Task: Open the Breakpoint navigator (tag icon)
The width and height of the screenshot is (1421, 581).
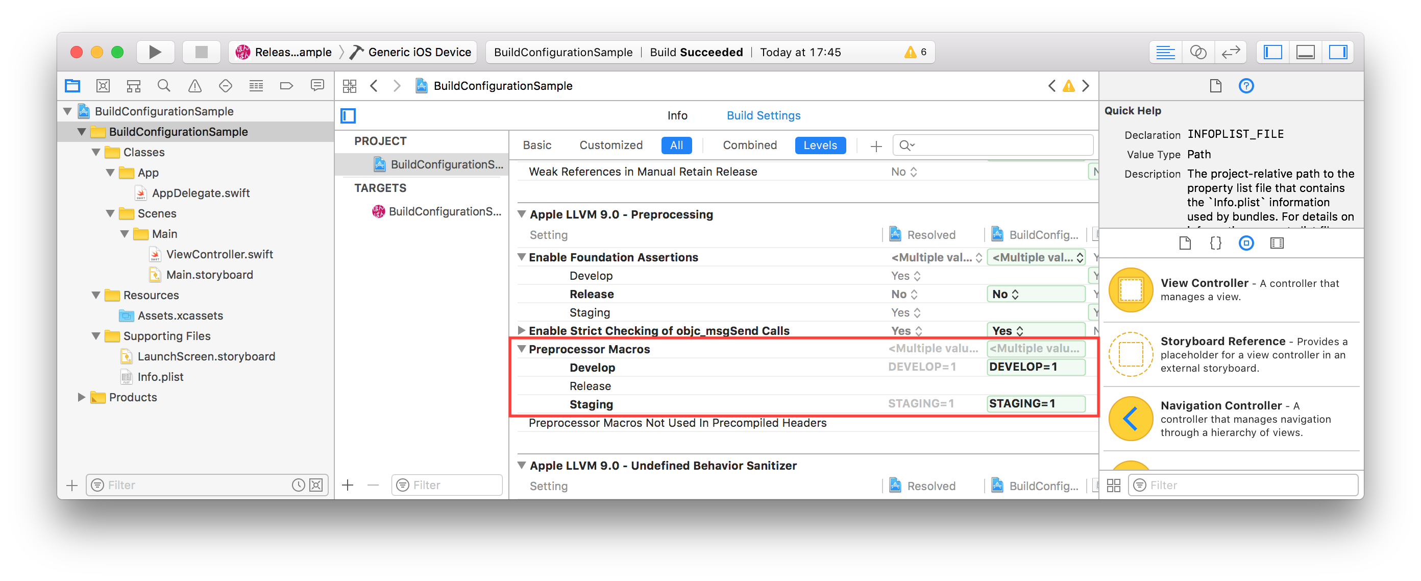Action: (286, 86)
